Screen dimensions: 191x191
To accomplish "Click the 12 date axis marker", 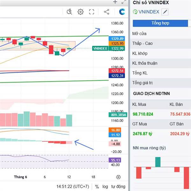I will tap(69, 177).
